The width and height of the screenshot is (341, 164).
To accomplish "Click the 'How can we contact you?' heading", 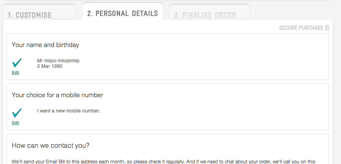I will point(51,145).
